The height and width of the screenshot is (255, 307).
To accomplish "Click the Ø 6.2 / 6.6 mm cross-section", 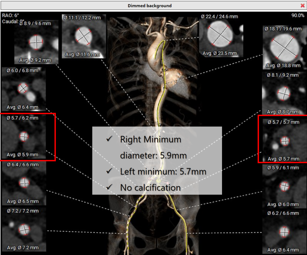I will [284, 232].
